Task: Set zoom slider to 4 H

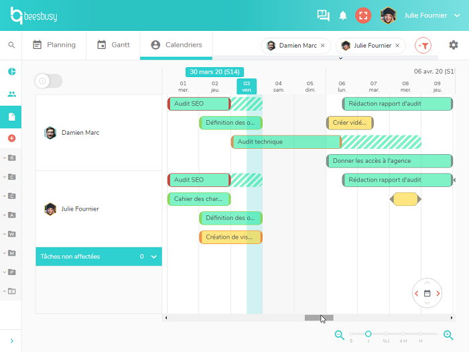Action: click(x=403, y=334)
